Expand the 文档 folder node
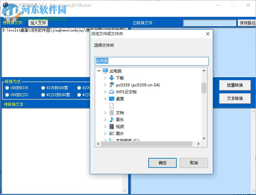Viewport: 256px width, 195px height. tap(105, 113)
